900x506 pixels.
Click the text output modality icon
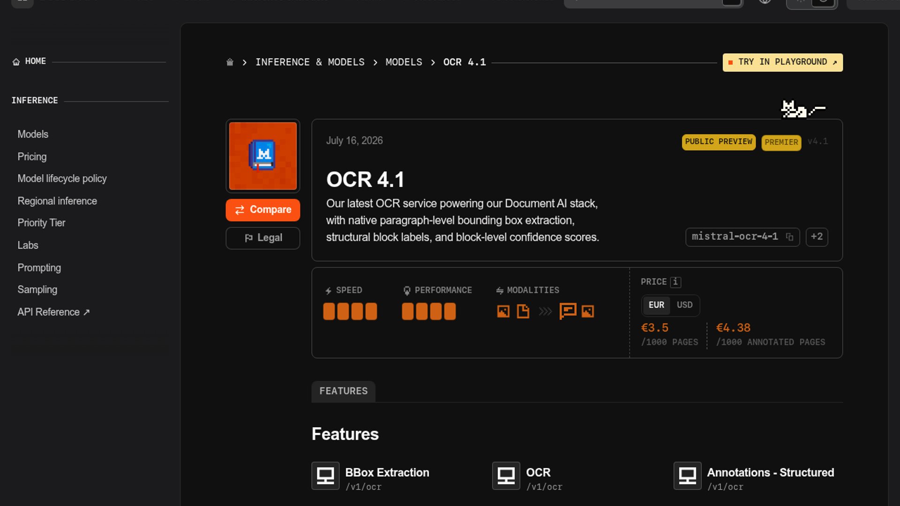pos(568,311)
